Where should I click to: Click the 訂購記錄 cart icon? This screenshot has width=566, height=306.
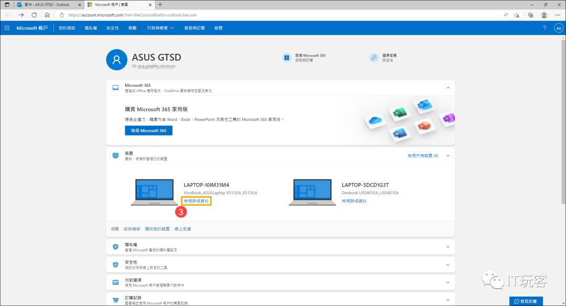tap(115, 299)
